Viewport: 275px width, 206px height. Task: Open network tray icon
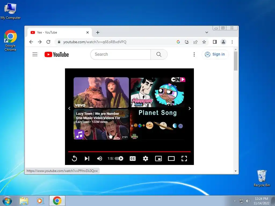[x=241, y=201]
